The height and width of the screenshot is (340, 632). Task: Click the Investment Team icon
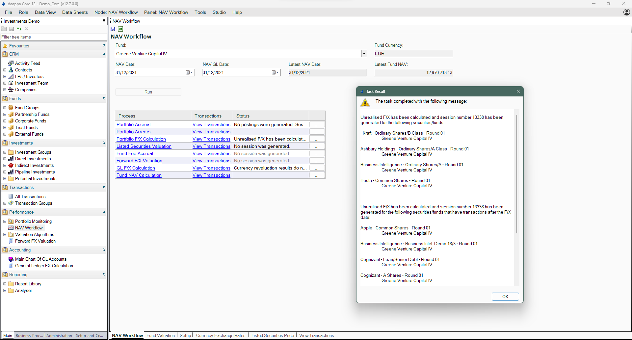11,83
